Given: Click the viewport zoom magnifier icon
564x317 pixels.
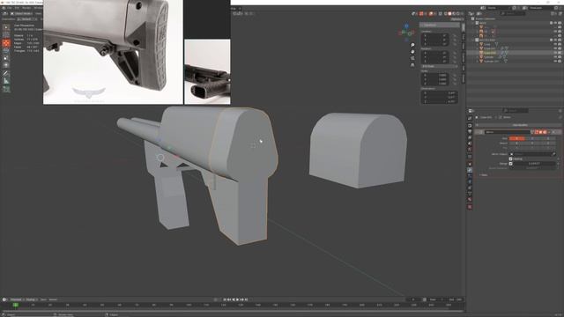Looking at the screenshot, I should (x=412, y=45).
